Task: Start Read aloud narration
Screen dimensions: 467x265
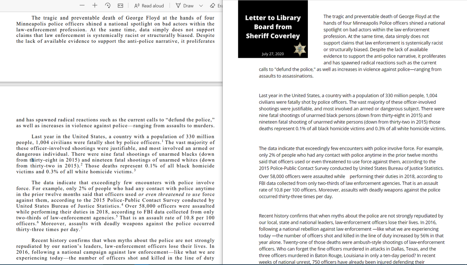Action: tap(149, 5)
